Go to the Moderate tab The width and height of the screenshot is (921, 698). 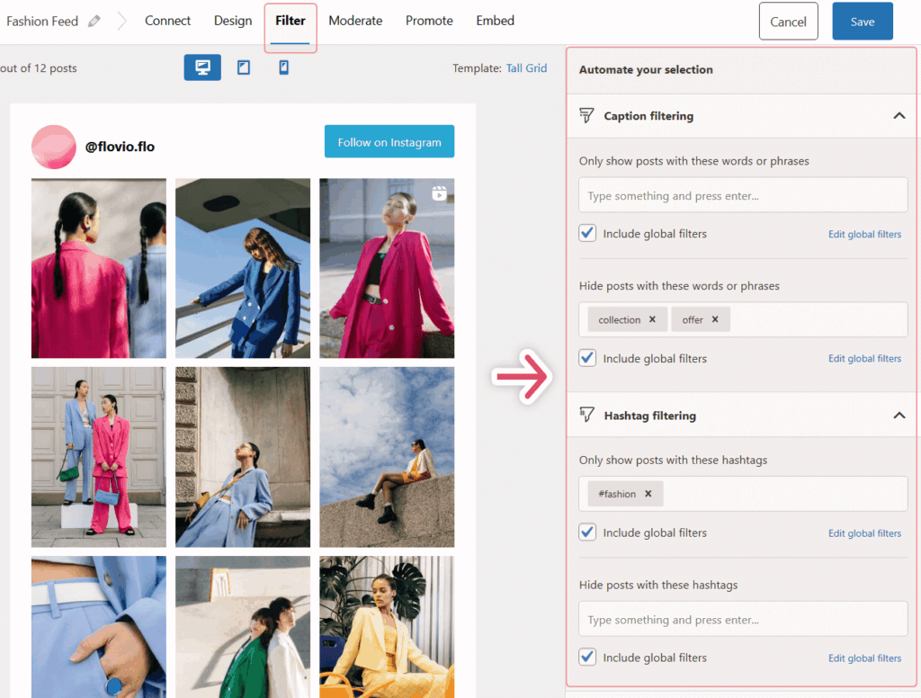355,21
